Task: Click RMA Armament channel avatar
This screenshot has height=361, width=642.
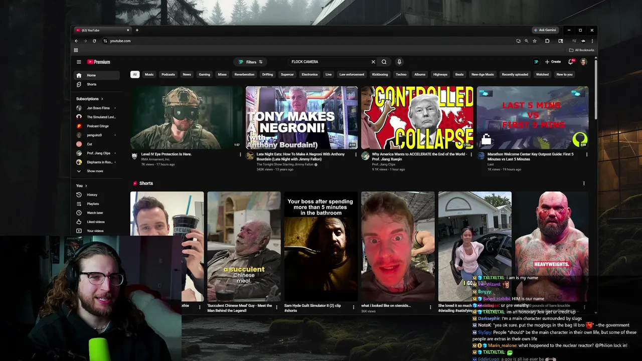Action: [134, 156]
